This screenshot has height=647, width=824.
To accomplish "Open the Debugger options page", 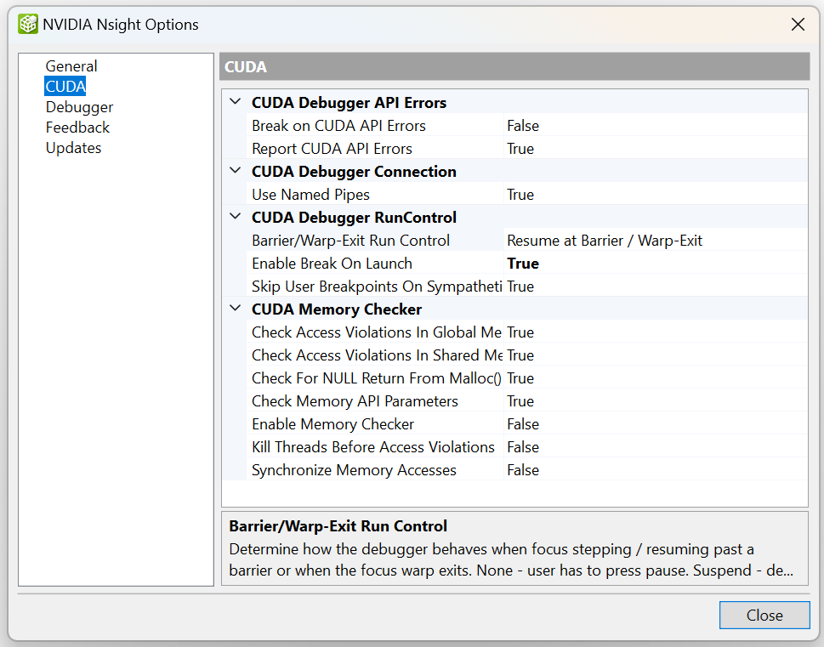I will coord(79,107).
